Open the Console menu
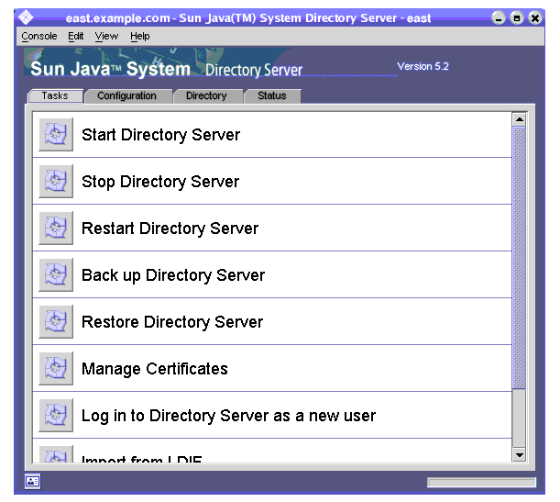The height and width of the screenshot is (502, 560). pos(39,36)
